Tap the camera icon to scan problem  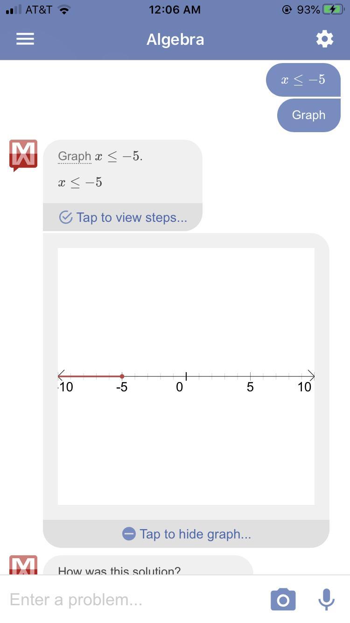[283, 600]
